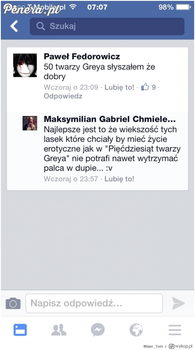Open the notifications globe icon
The width and height of the screenshot is (195, 350).
coord(136,330)
